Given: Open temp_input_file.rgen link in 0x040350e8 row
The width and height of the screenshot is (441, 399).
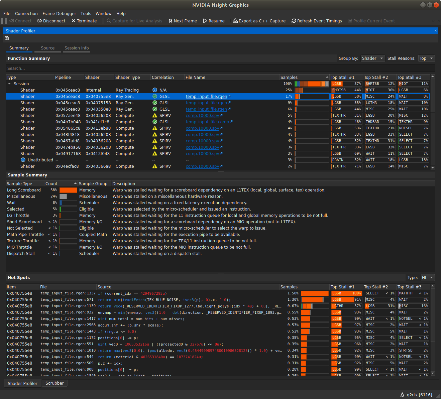Looking at the screenshot, I should pos(206,109).
